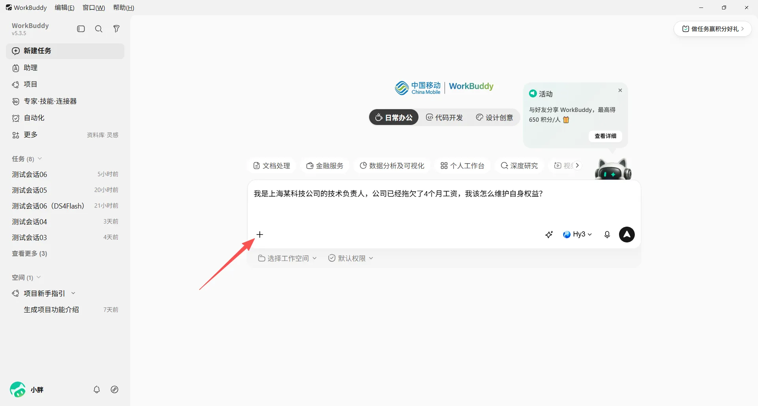Select the 日常办公 mode tab
Viewport: 758px width, 406px height.
pyautogui.click(x=394, y=117)
